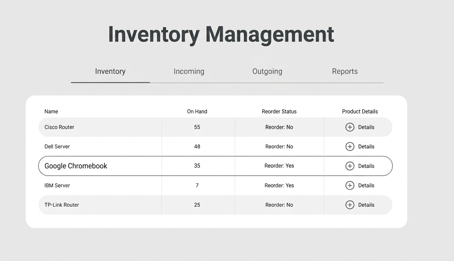Click the Product Details column header
The image size is (454, 261).
(360, 112)
